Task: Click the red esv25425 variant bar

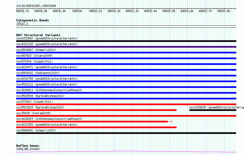Action: pos(126,116)
